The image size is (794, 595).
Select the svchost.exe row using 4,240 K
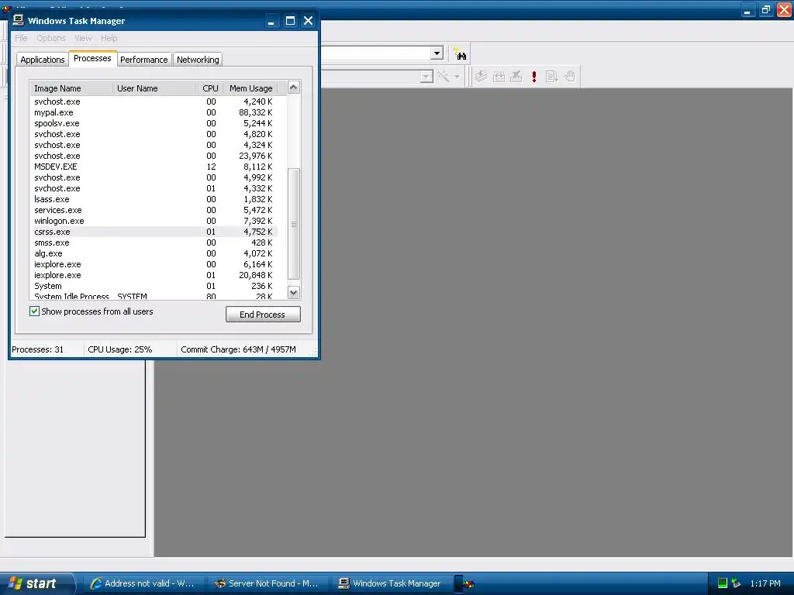point(154,101)
